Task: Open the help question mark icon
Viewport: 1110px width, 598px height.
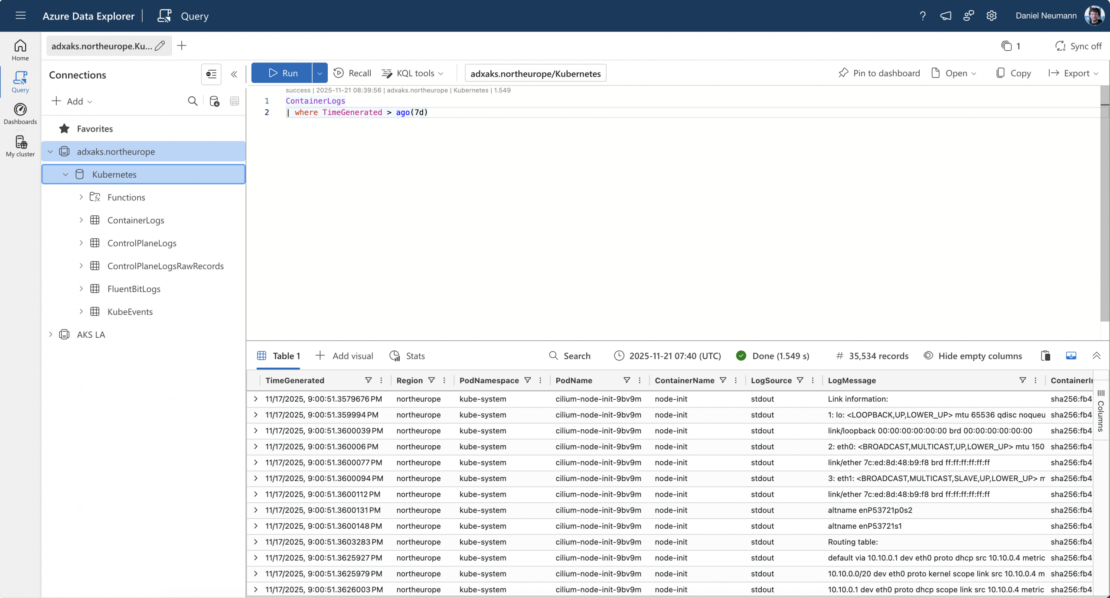Action: pos(923,16)
